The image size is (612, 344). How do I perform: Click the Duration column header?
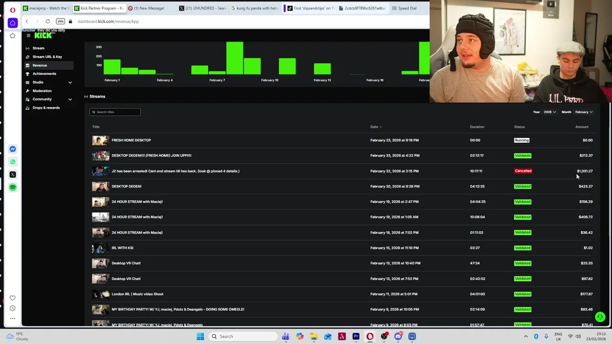(x=477, y=127)
